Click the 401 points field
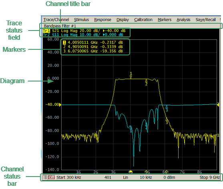The image size is (223, 189). point(108,177)
